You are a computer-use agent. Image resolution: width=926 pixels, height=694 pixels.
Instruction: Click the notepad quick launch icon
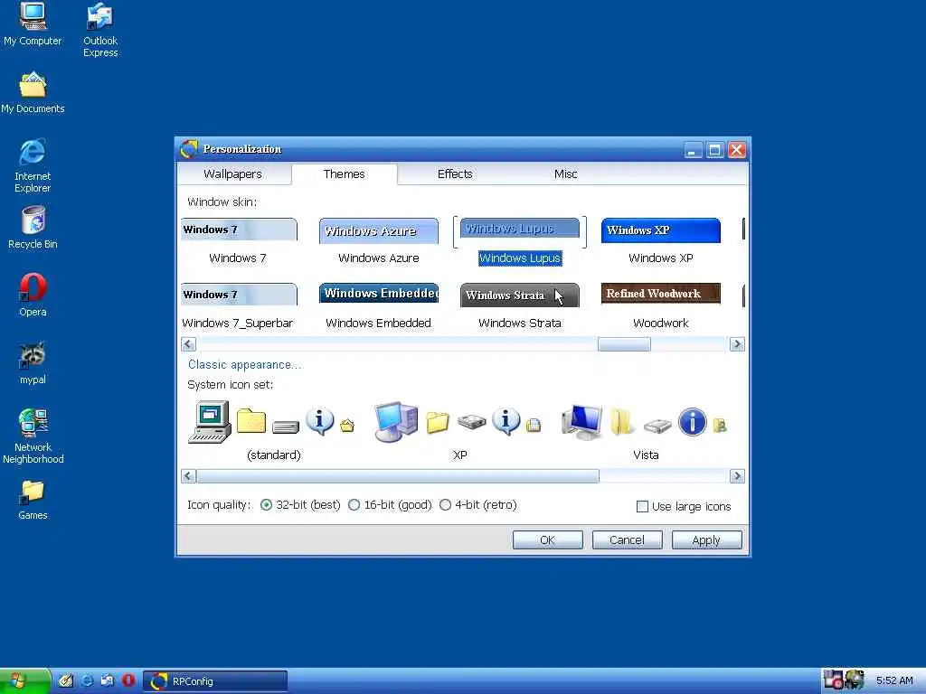[x=65, y=680]
